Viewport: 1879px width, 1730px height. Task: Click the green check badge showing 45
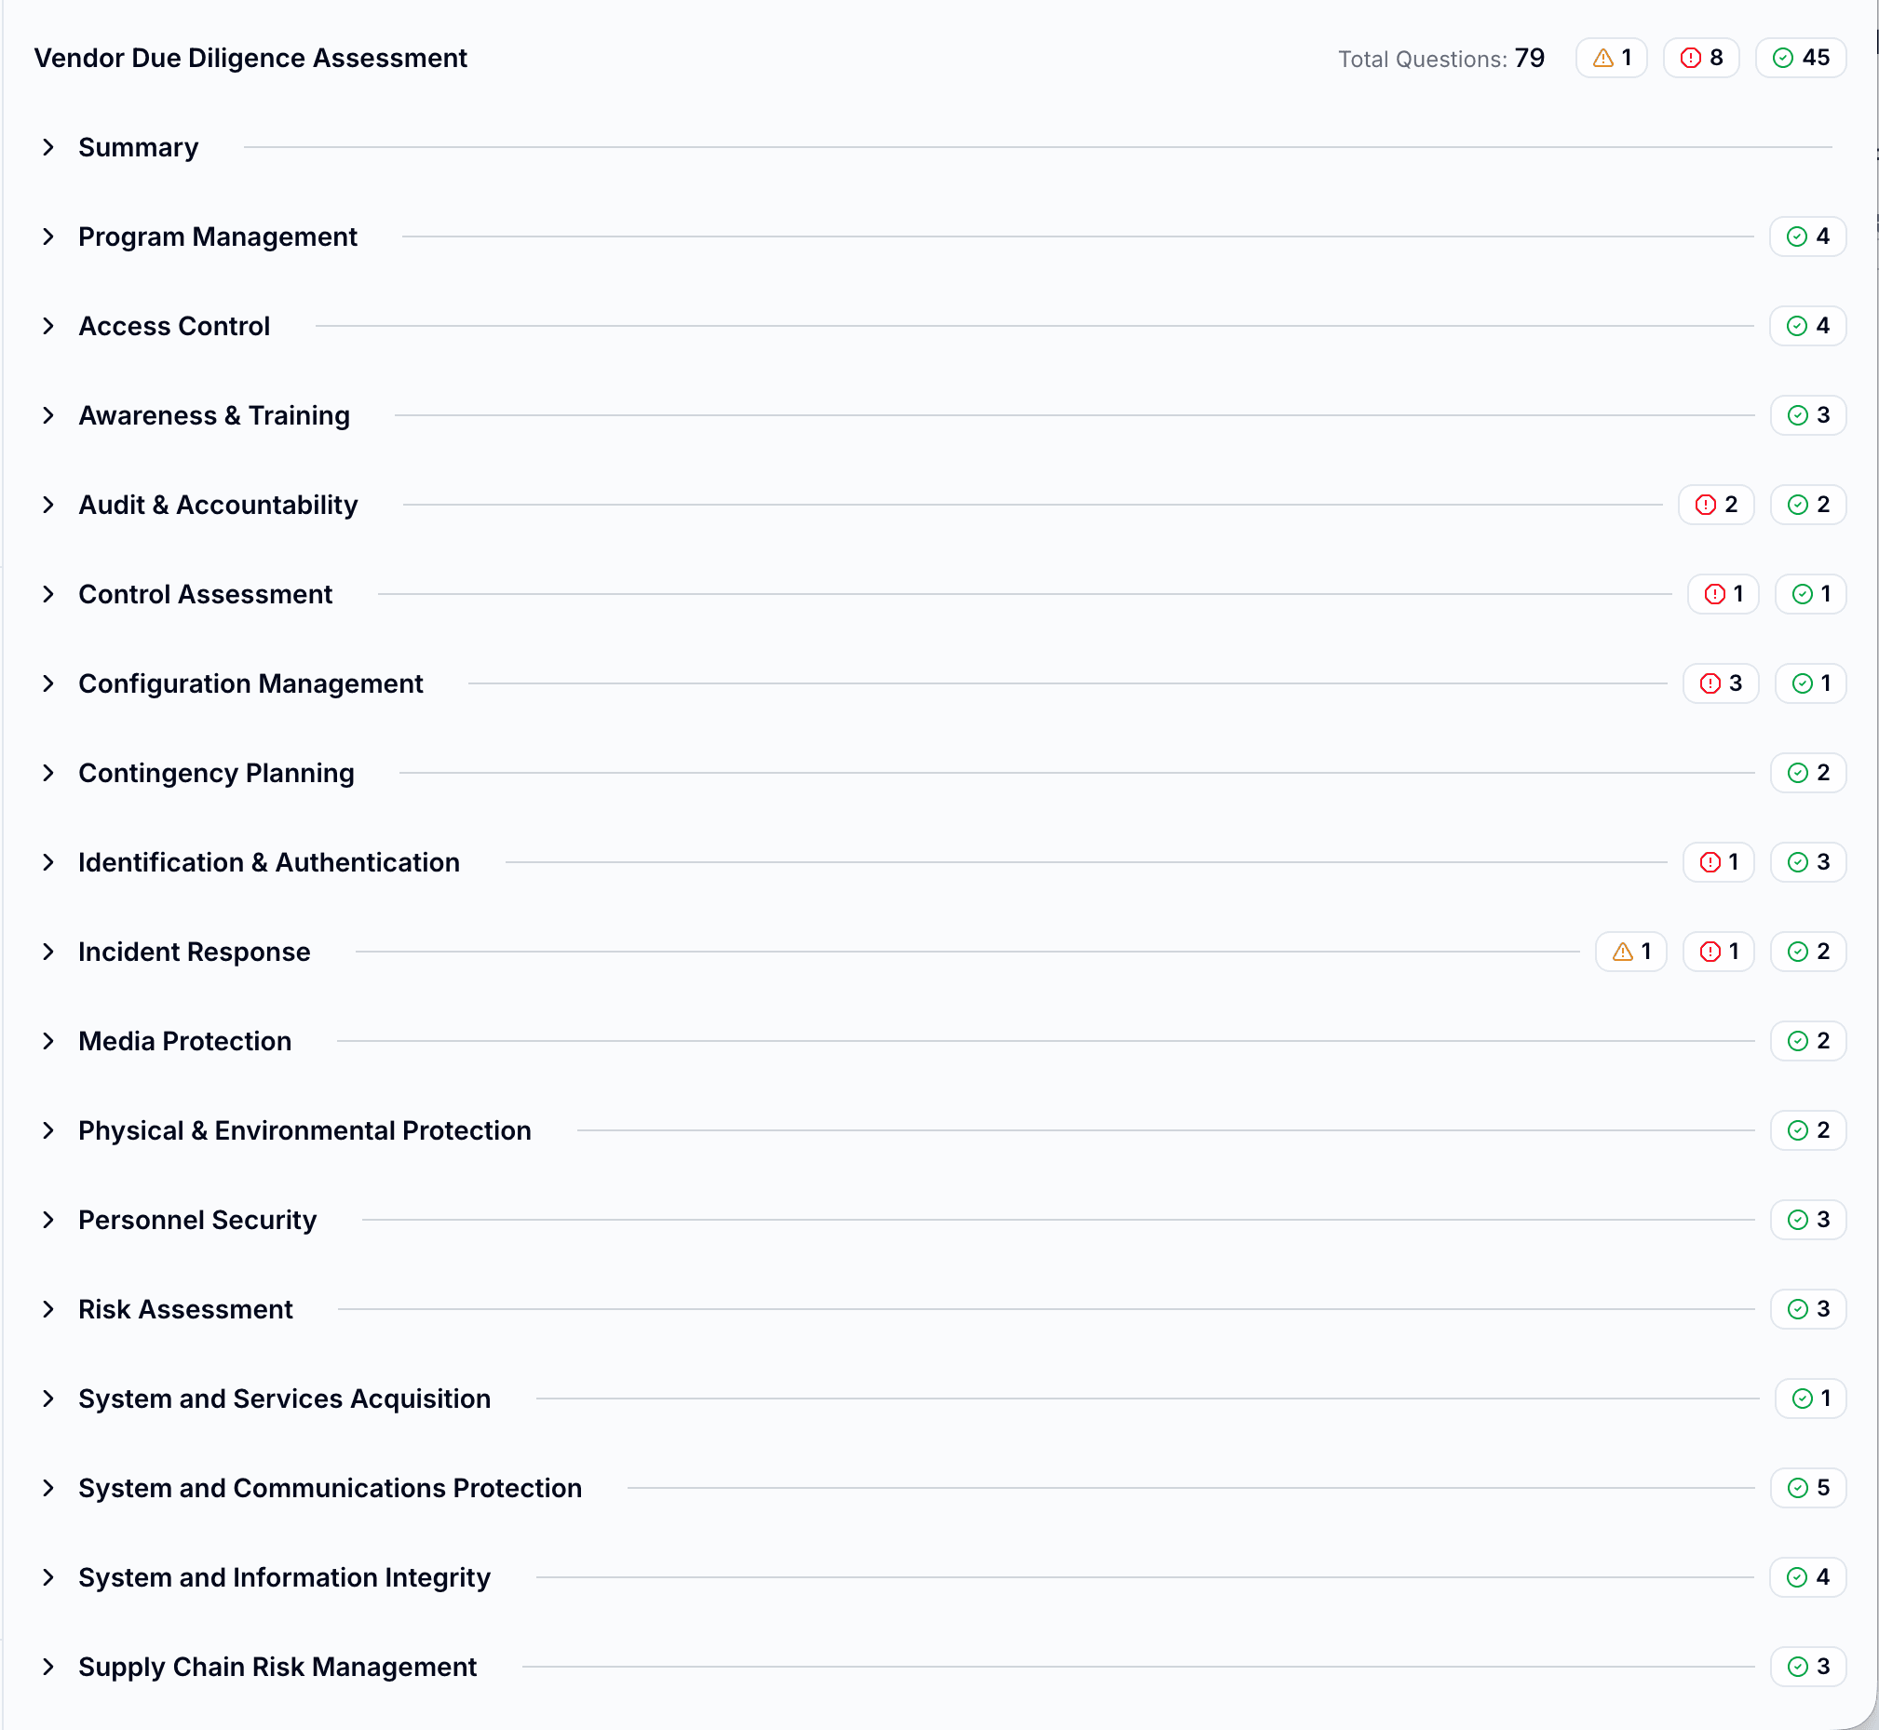[1800, 58]
